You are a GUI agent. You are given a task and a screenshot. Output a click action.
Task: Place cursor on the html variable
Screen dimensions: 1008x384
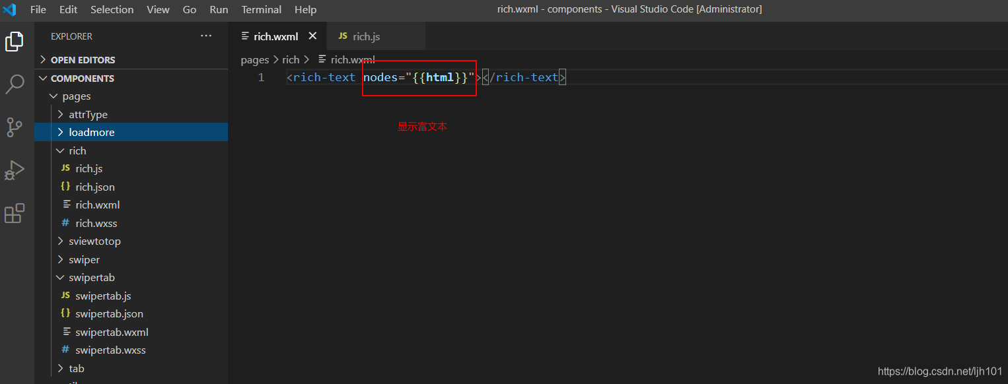tap(440, 77)
